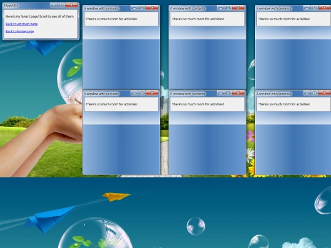Close the top-left 'A window with contents' window
Viewport: 331px width, 248px height.
pyautogui.click(x=152, y=8)
